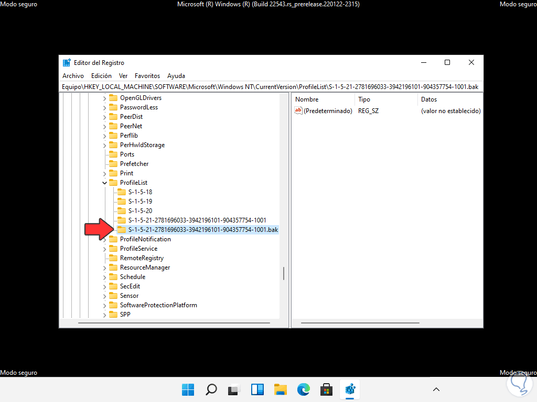537x402 pixels.
Task: Click the values pane horizontal scrollbar
Action: pyautogui.click(x=360, y=322)
